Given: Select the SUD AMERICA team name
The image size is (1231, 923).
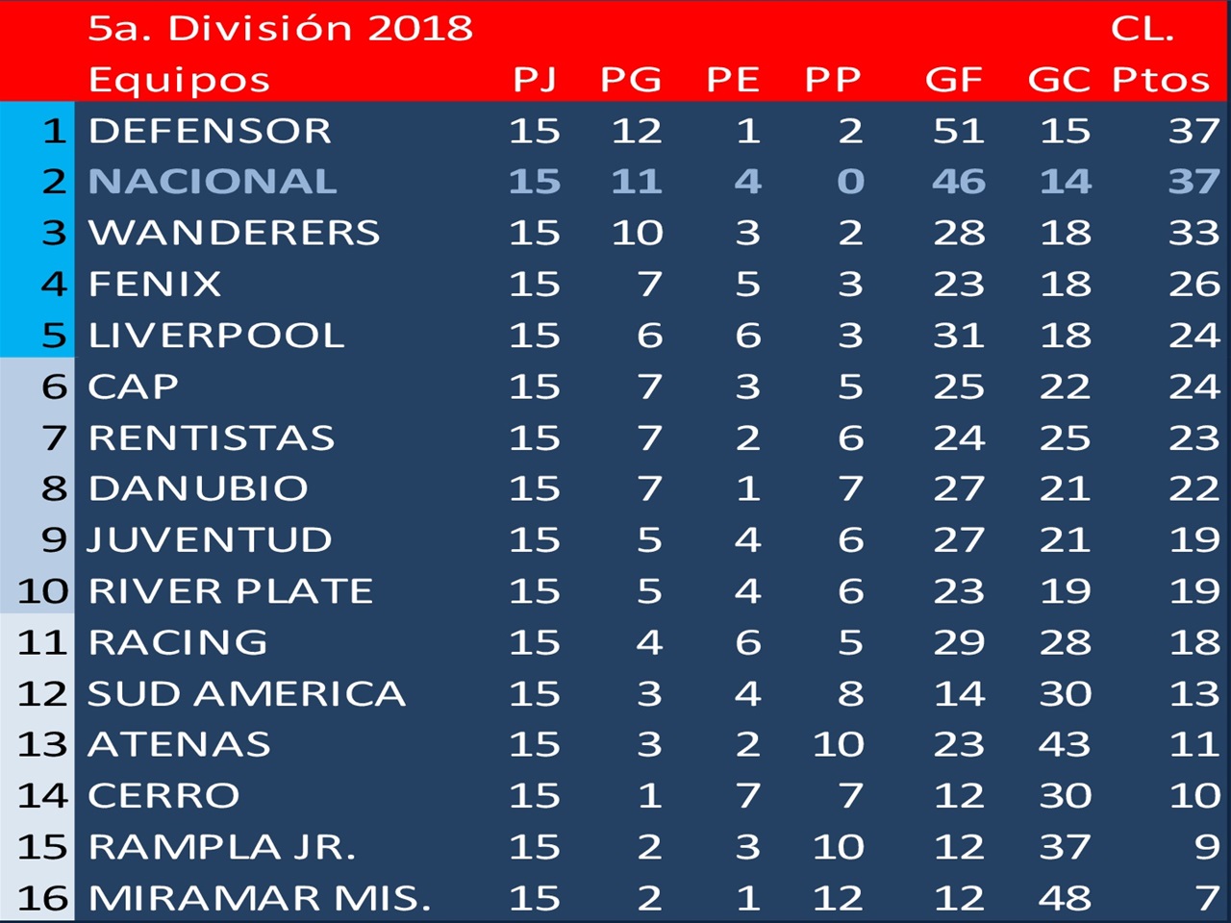Looking at the screenshot, I should [x=247, y=694].
